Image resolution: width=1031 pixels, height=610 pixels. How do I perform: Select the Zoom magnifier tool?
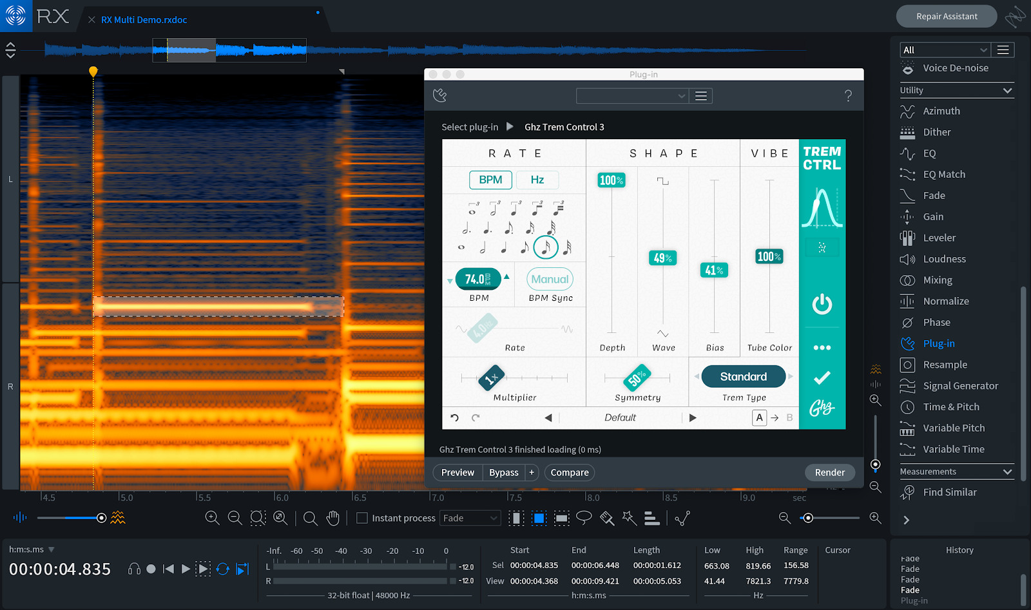[x=311, y=519]
